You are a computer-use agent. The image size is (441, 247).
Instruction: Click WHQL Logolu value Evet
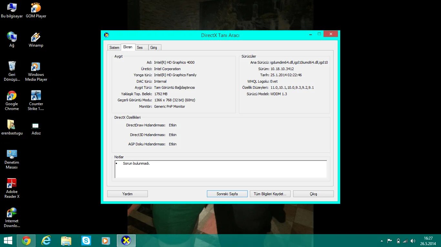click(274, 81)
